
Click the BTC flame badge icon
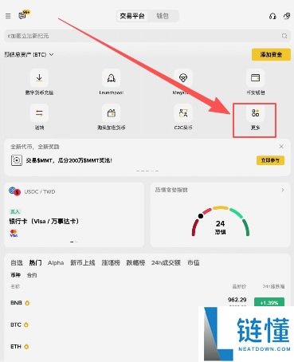pyautogui.click(x=26, y=325)
